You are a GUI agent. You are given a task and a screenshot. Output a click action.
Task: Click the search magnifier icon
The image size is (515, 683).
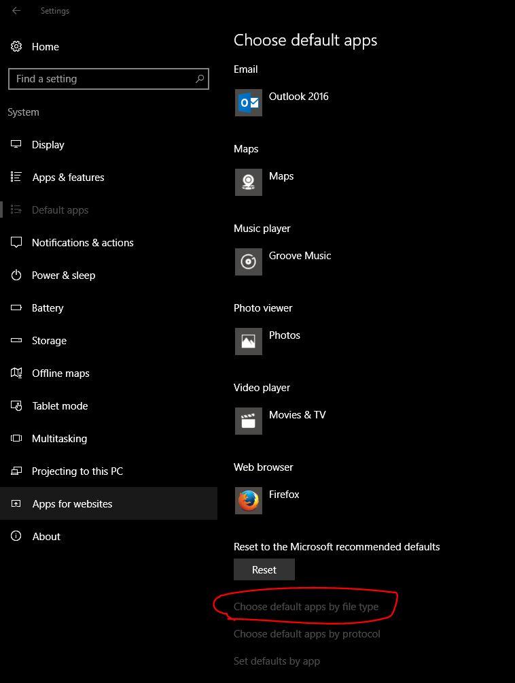coord(200,79)
